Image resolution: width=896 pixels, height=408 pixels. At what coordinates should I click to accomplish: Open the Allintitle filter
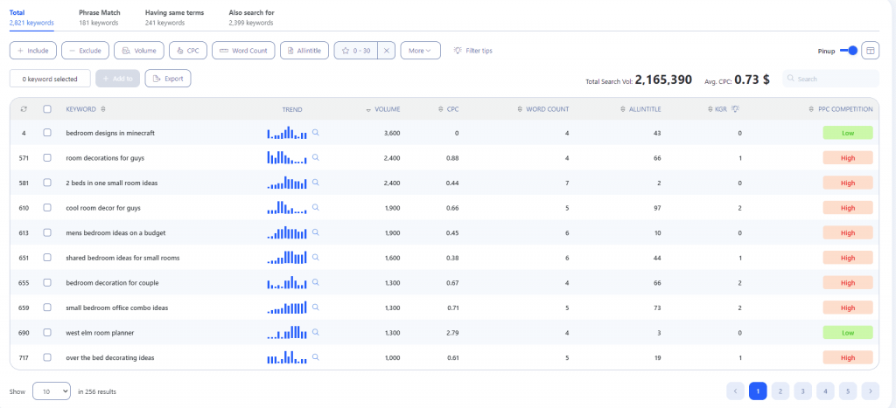tap(304, 51)
